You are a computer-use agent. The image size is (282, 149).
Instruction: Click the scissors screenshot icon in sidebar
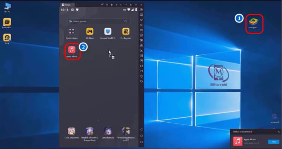141,51
